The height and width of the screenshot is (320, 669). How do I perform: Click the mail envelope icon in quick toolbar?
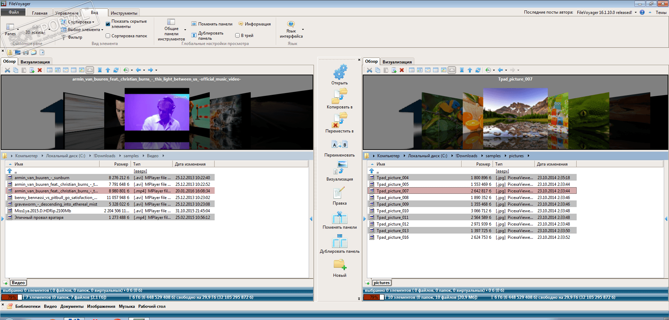tap(34, 53)
